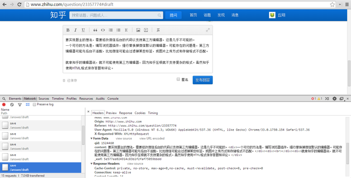Toggle the 匿名 checkbox

[x=178, y=79]
